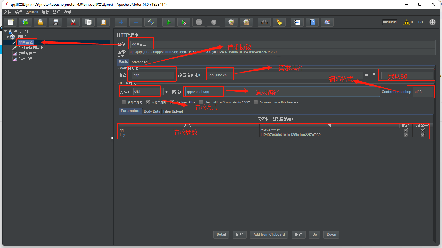Clear all results with double broom icon
This screenshot has height=248, width=442.
246,22
